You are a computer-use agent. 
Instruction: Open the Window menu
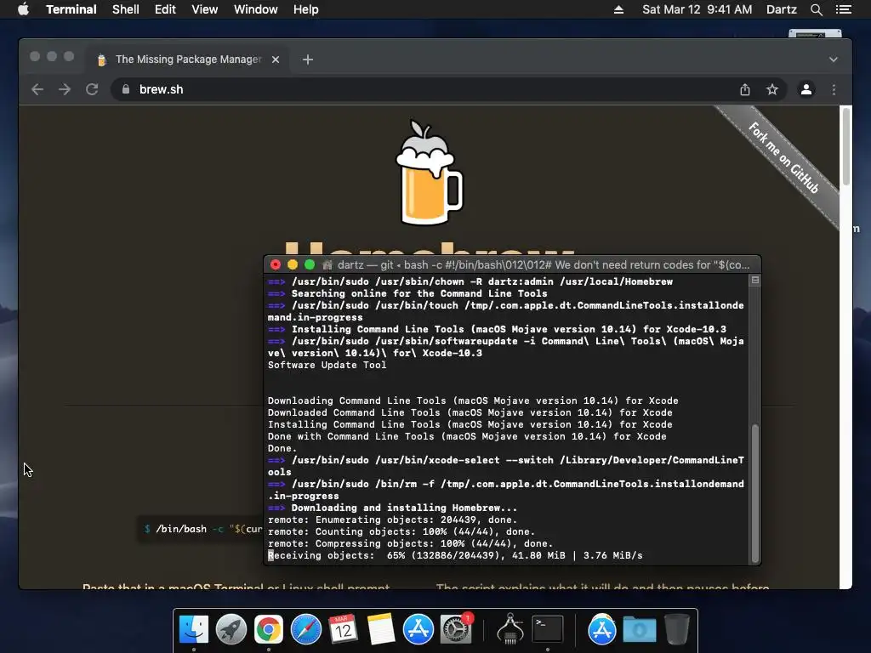click(x=255, y=9)
